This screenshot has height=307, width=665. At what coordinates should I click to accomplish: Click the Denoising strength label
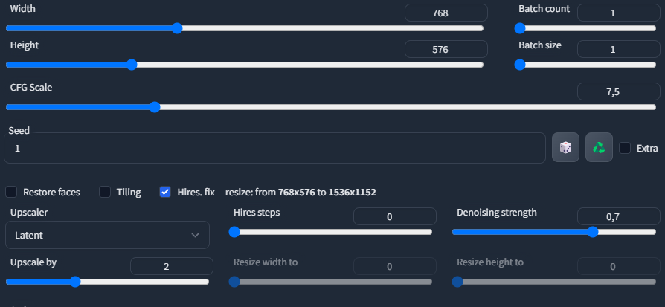(x=497, y=213)
